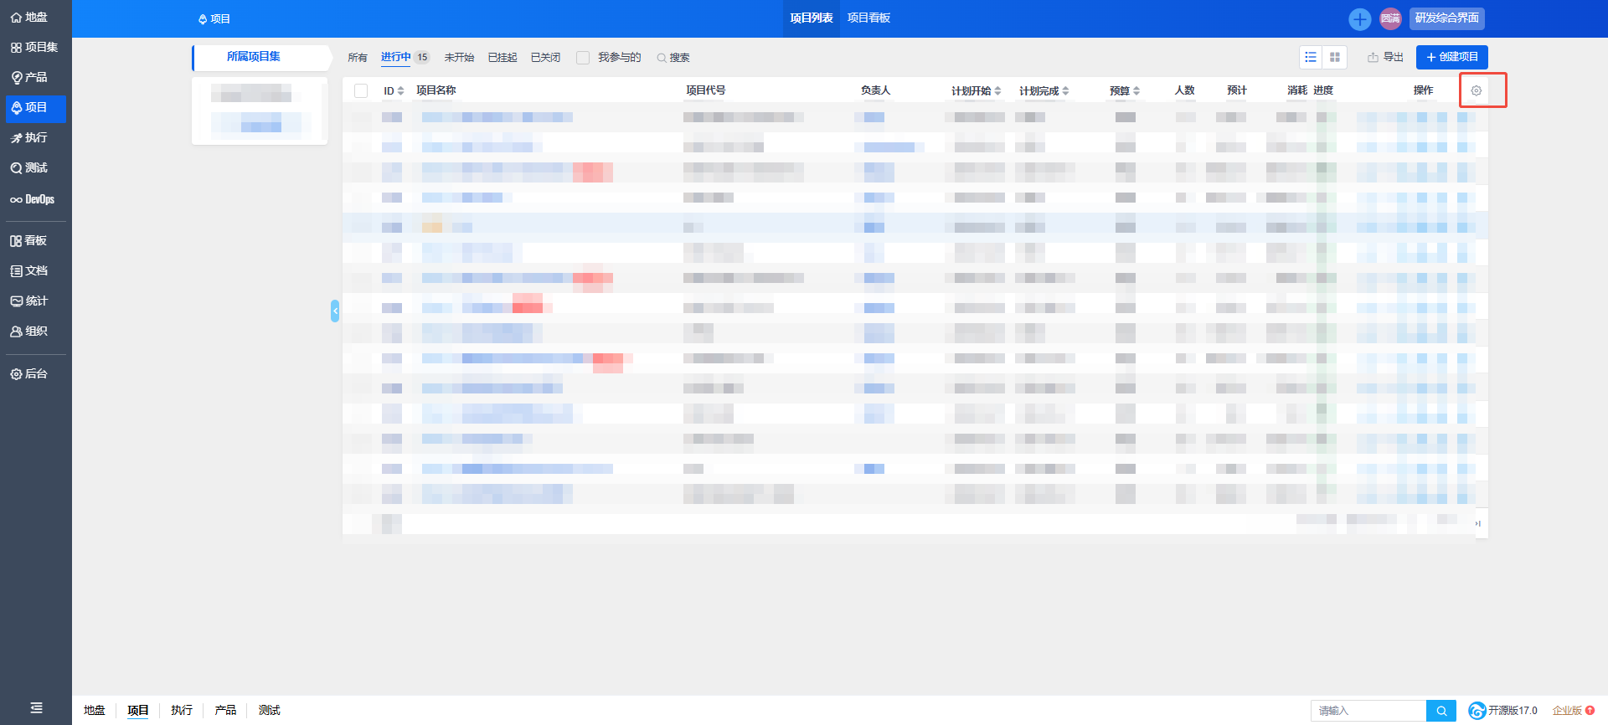Open DevOps from the left sidebar
1608x725 pixels.
pyautogui.click(x=33, y=199)
